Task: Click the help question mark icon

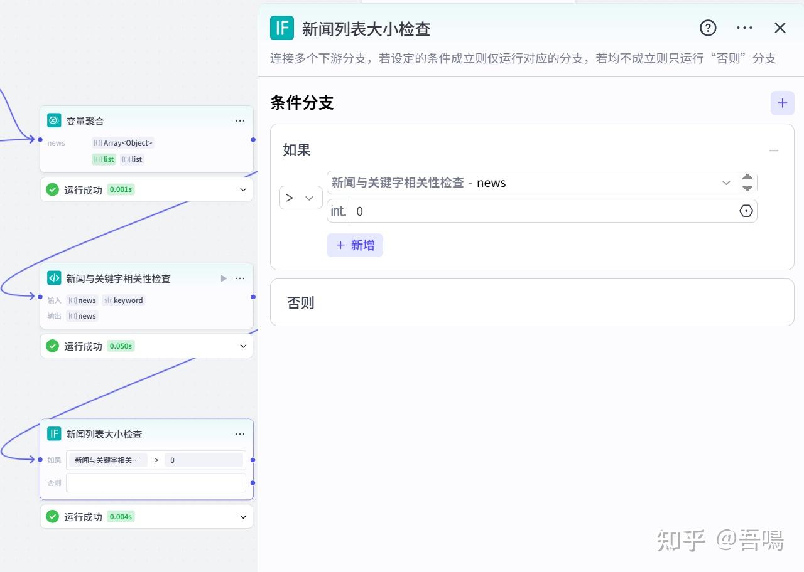Action: click(x=708, y=28)
